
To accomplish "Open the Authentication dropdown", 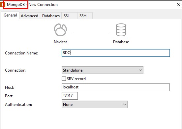I will point(95,105).
